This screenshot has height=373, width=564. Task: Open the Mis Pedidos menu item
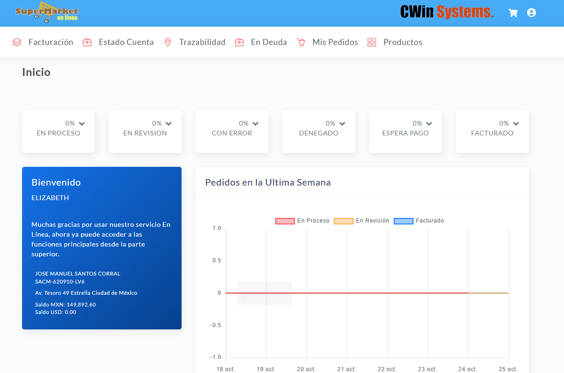(335, 42)
